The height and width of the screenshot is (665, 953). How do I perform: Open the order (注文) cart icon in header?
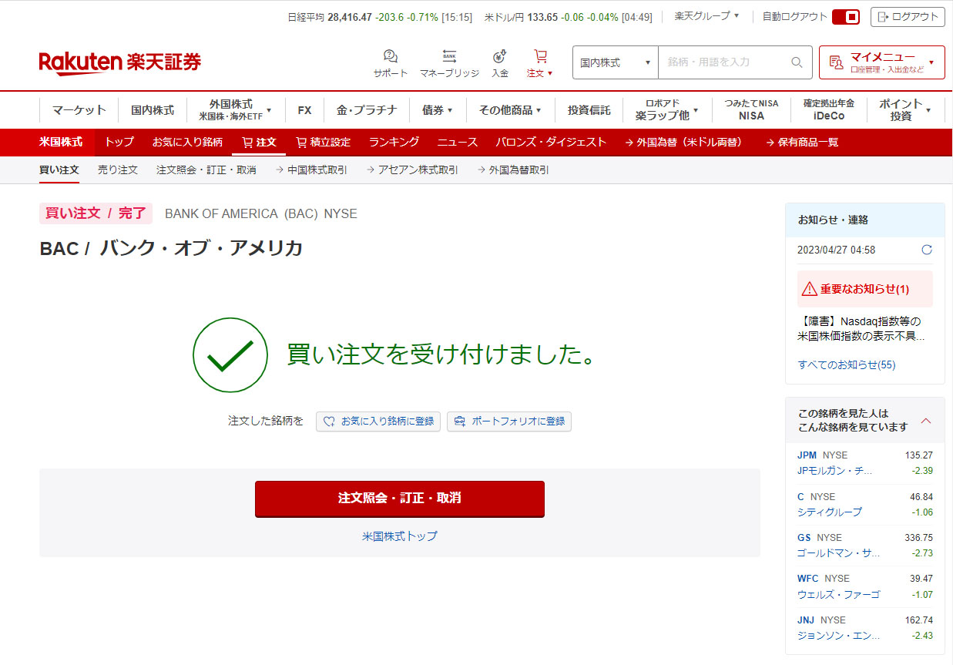(540, 56)
